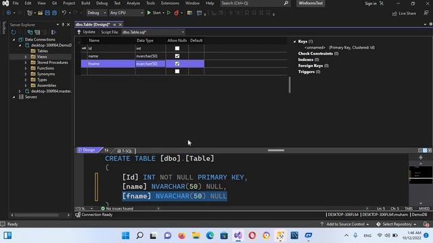Open the vertical Toolbox tab at left edge

point(3,28)
